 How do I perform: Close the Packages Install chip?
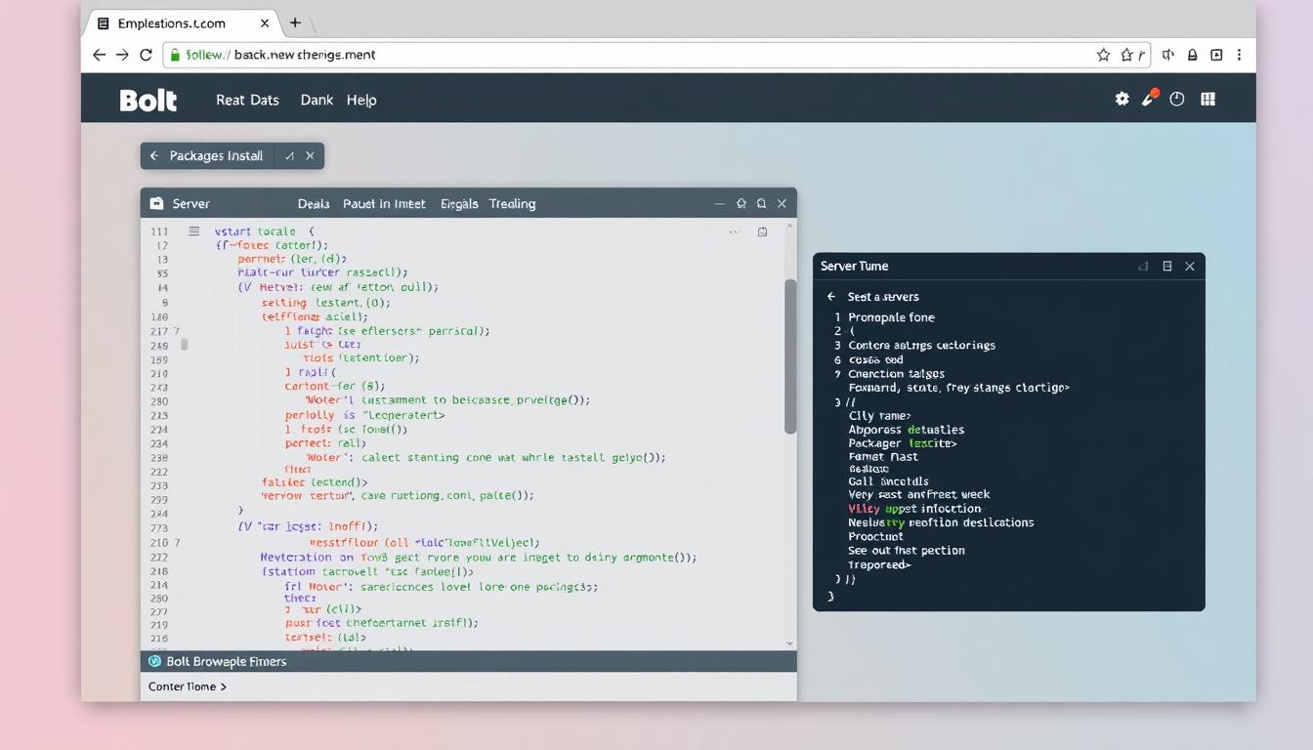pos(310,156)
